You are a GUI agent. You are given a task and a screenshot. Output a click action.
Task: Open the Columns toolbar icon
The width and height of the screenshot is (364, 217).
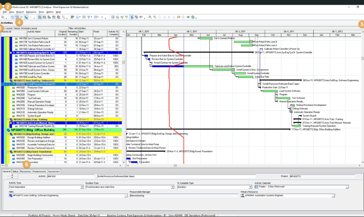[x=77, y=17]
